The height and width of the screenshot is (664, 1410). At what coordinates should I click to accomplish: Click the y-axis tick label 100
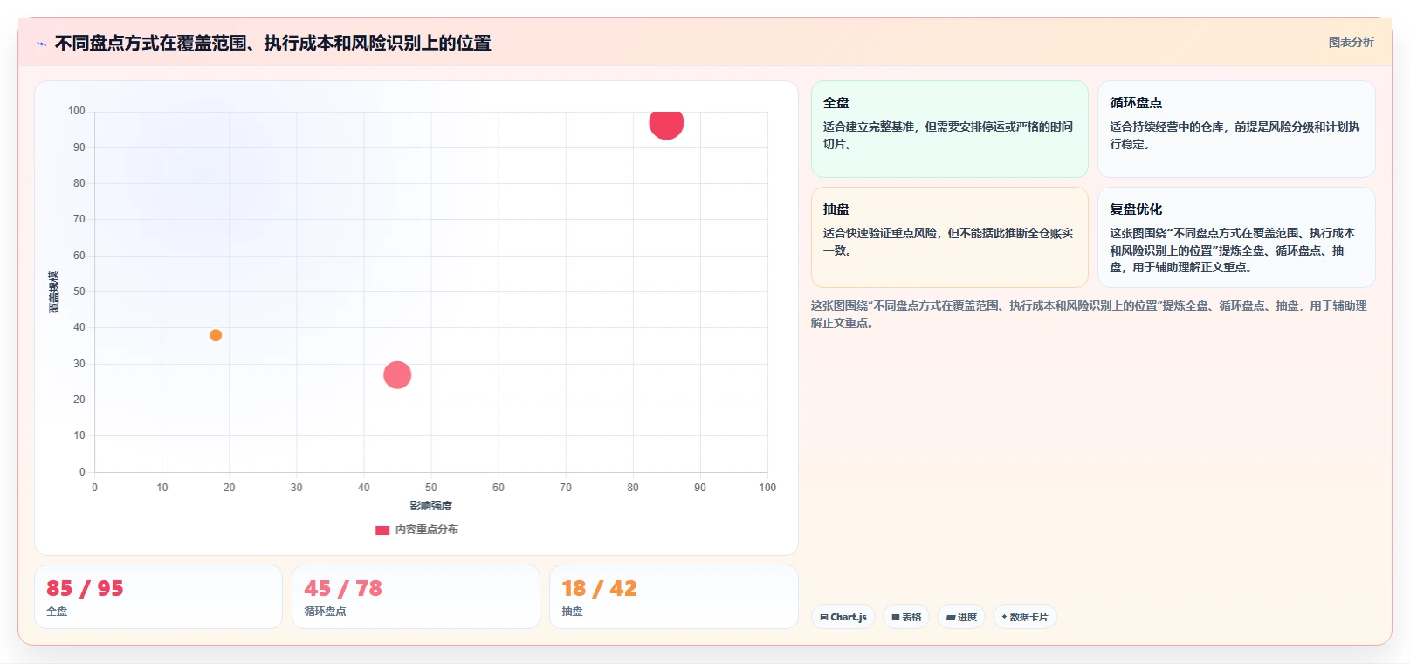77,111
